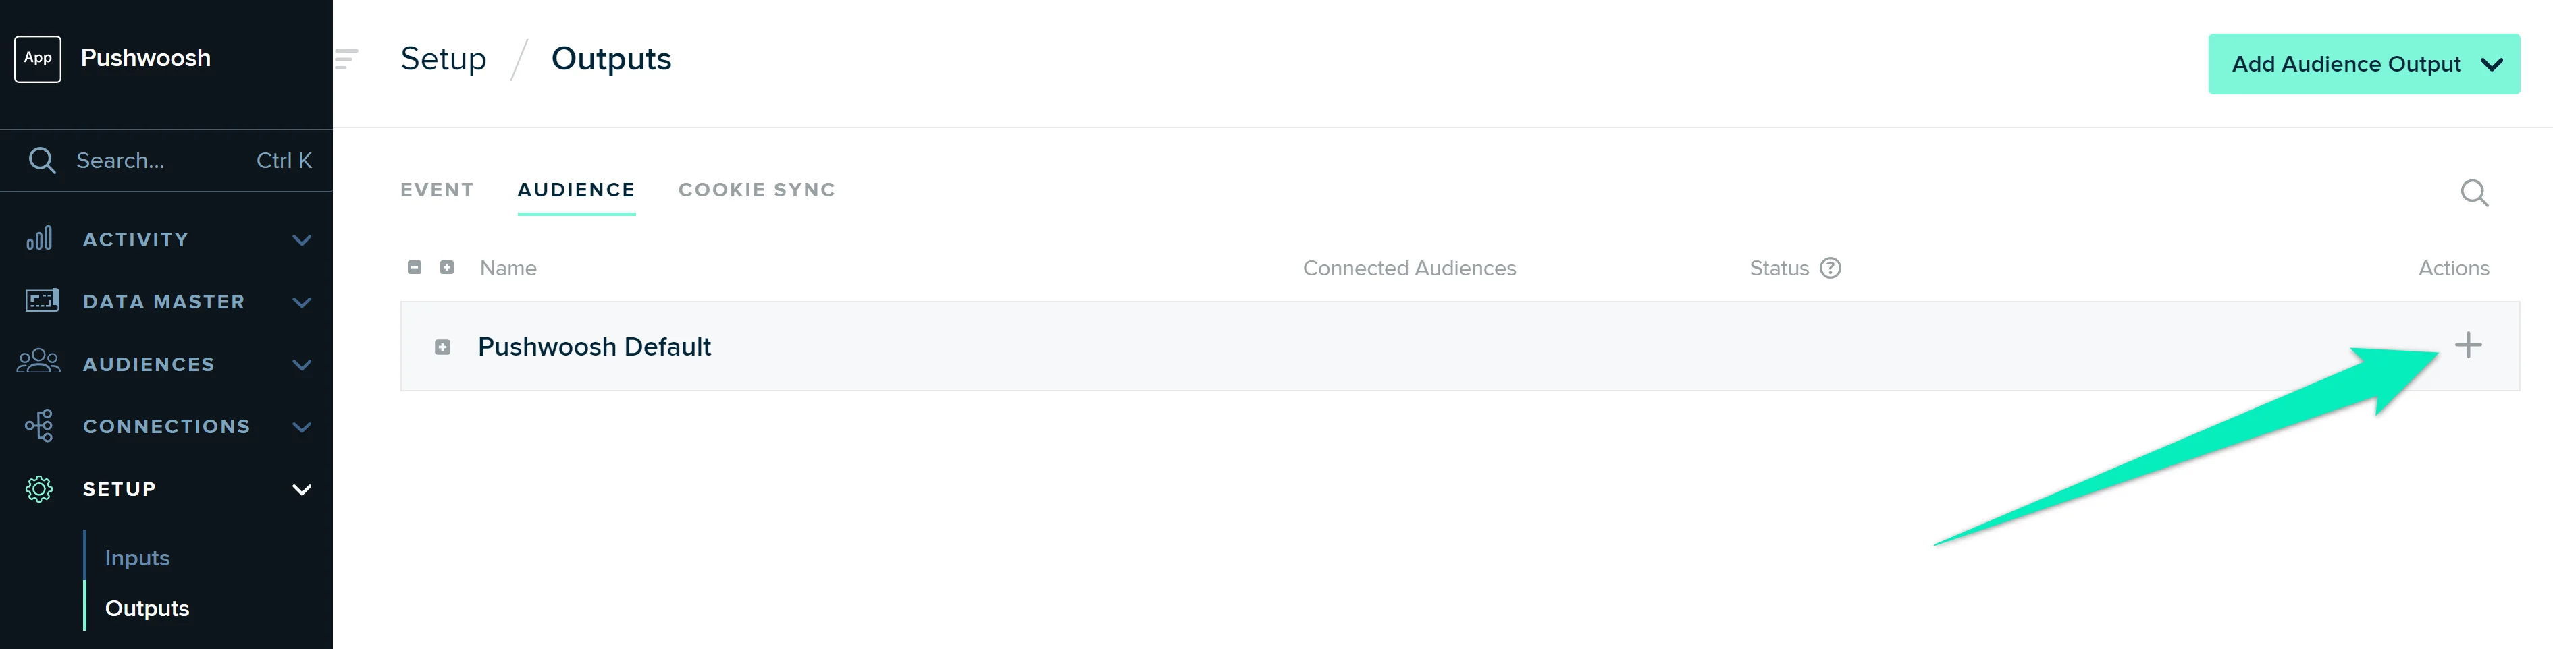Collapse all rows using header minus toggle
2553x649 pixels.
tap(415, 268)
